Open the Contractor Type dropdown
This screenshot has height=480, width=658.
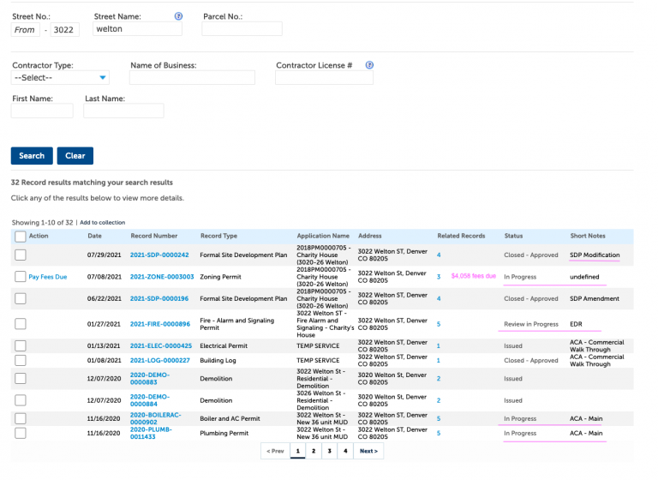(x=60, y=78)
